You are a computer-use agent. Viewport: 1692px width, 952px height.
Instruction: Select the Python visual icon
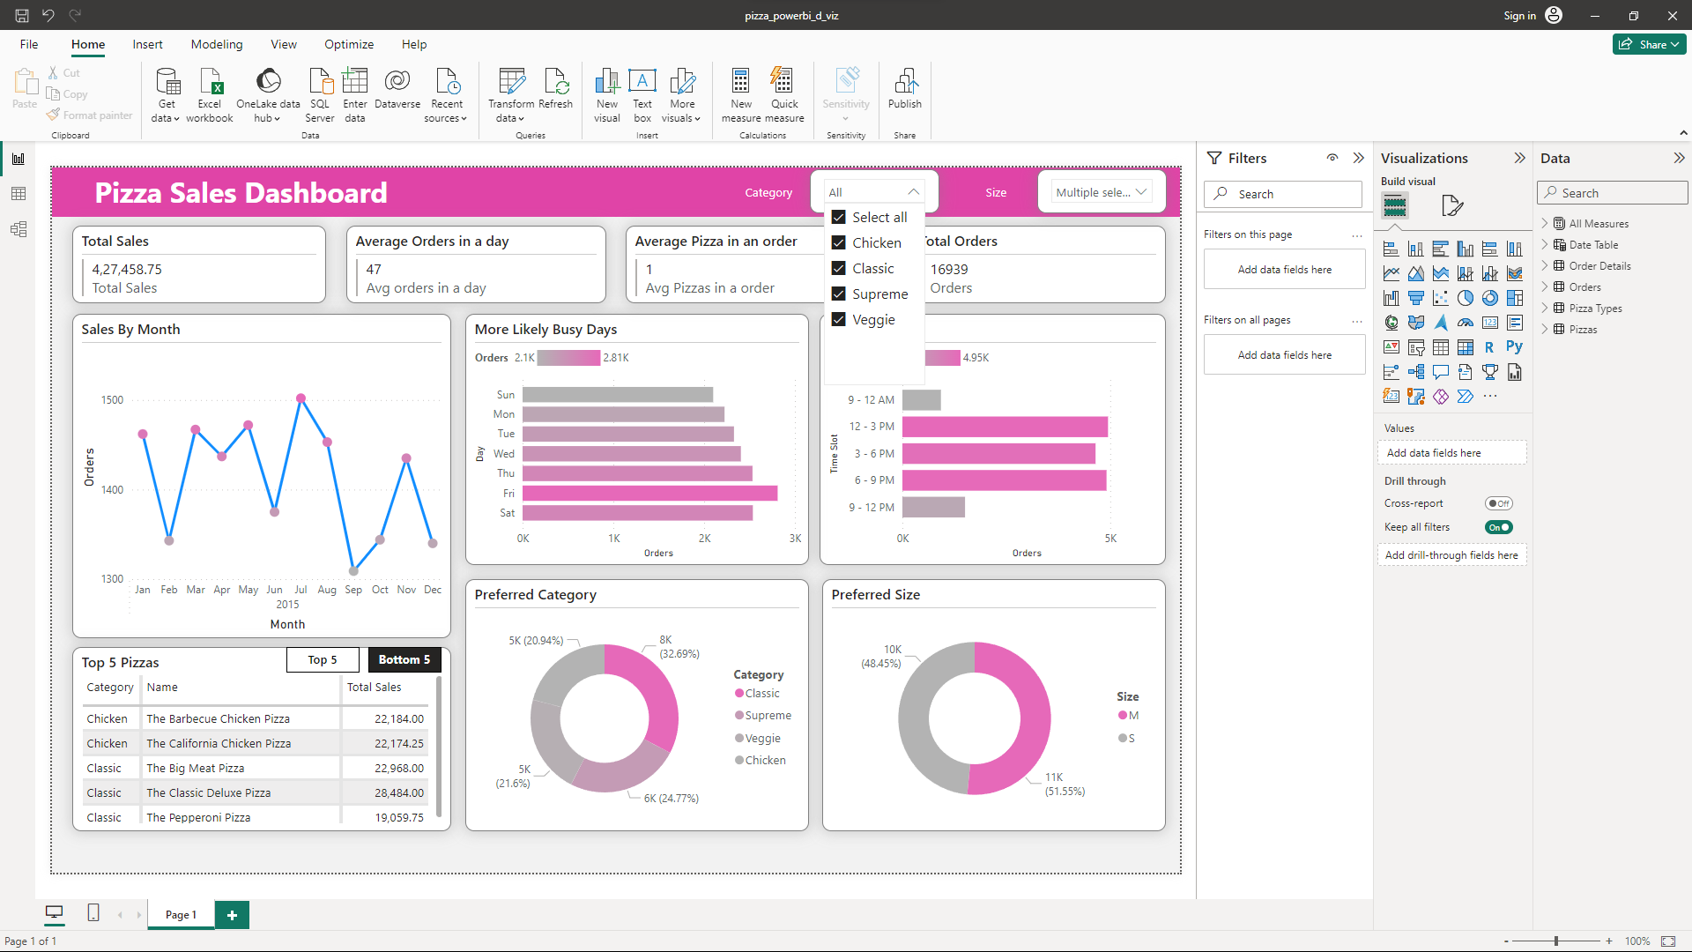pyautogui.click(x=1514, y=347)
